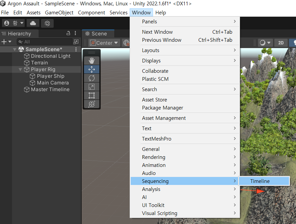
Task: Click the Player Ship cube icon
Action: coord(32,76)
